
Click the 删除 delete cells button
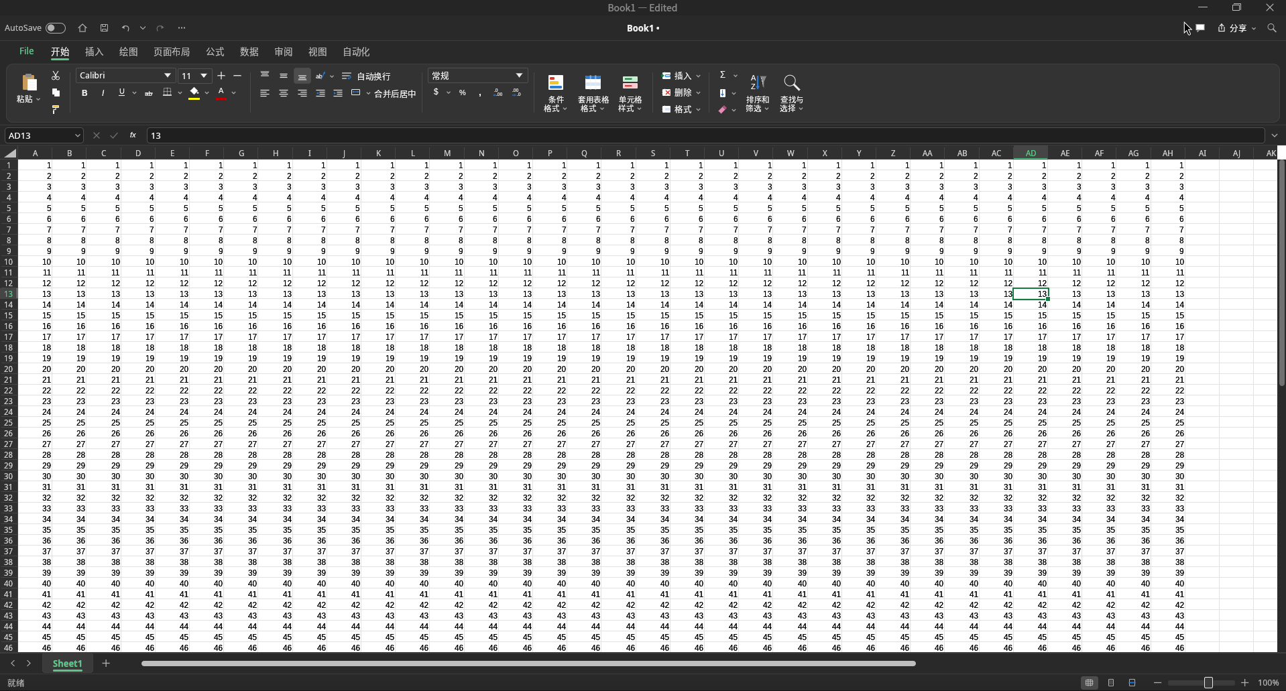pos(681,92)
